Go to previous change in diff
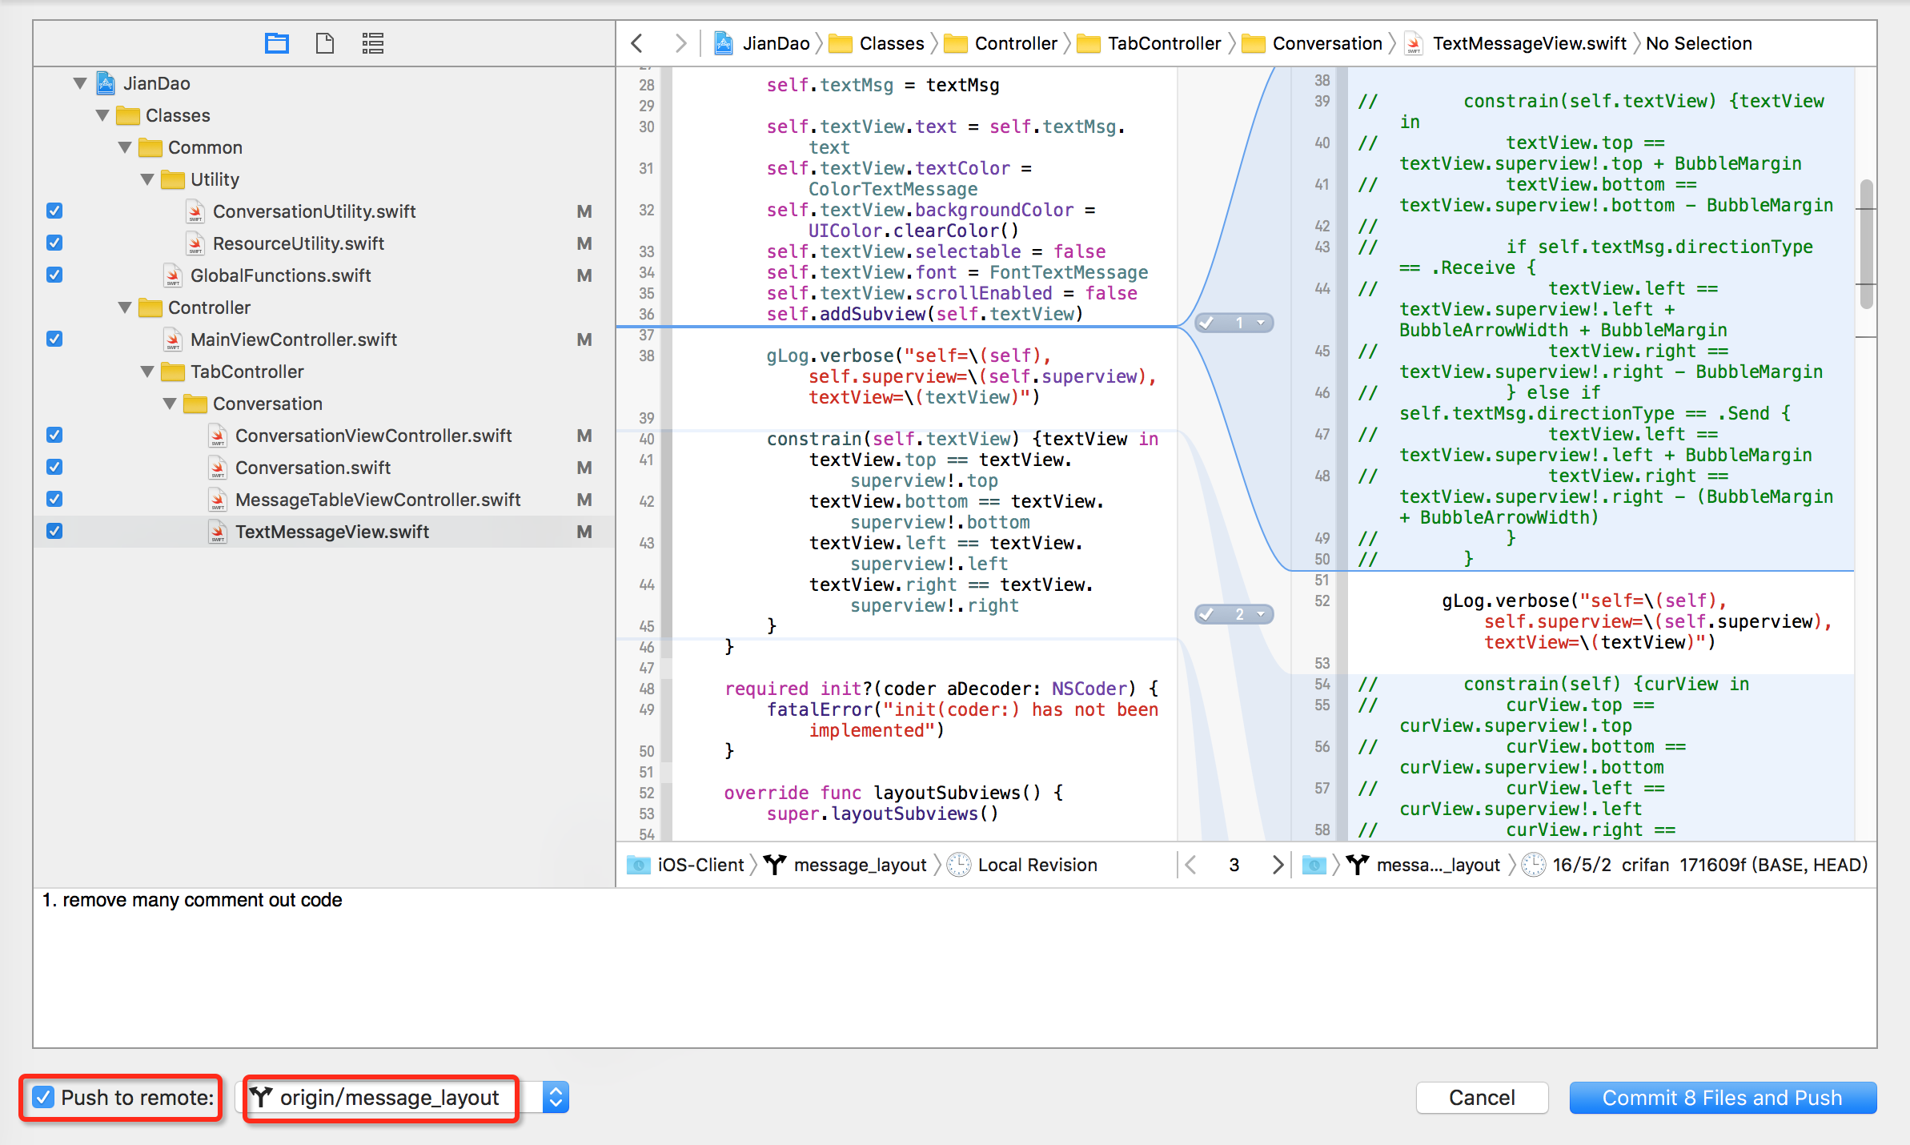The image size is (1910, 1145). pyautogui.click(x=1191, y=865)
